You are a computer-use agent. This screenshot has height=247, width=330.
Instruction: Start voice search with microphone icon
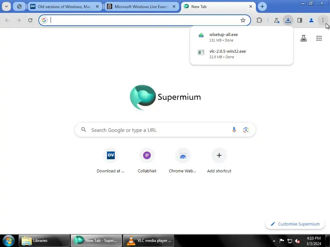coord(234,130)
